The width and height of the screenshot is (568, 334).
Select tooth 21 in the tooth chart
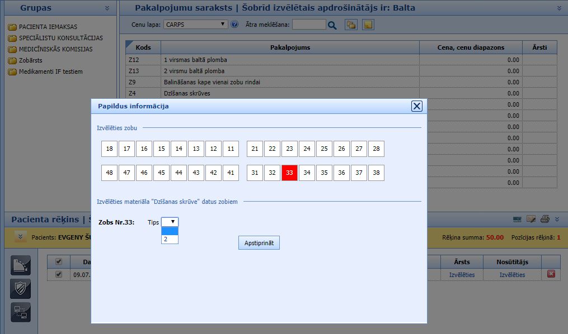coord(255,149)
